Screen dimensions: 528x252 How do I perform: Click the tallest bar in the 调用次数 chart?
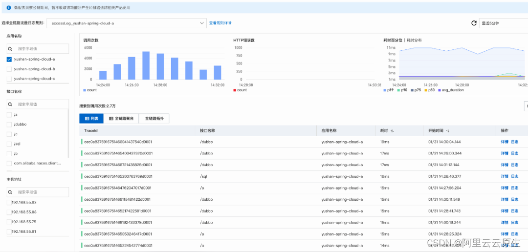[x=146, y=65]
